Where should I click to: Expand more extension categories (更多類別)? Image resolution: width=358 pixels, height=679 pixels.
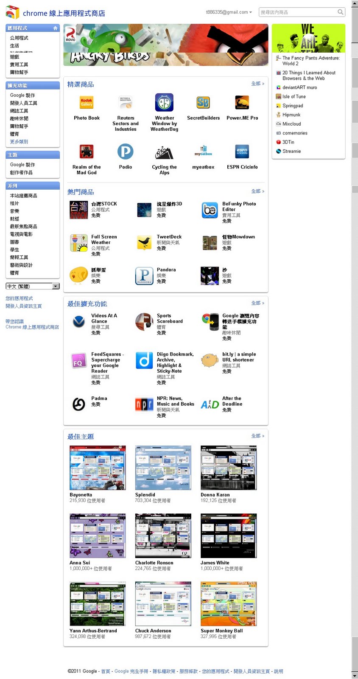coord(19,142)
